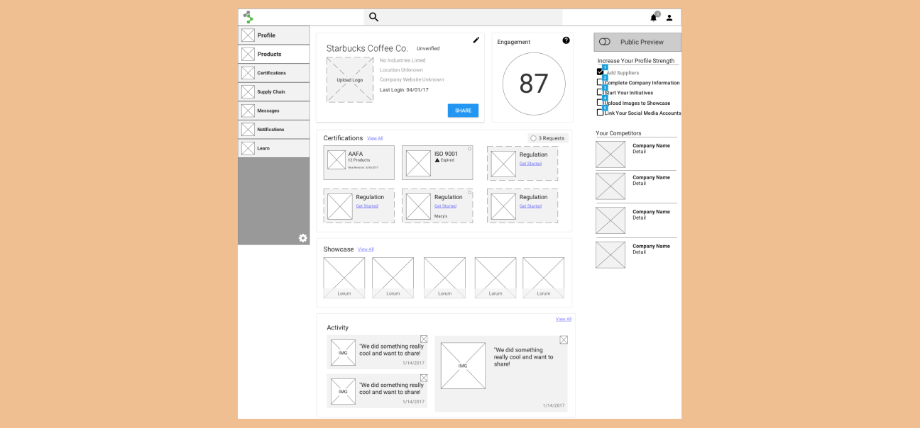Click the Macy's label on the Regulation card
Image resolution: width=920 pixels, height=428 pixels.
point(441,216)
